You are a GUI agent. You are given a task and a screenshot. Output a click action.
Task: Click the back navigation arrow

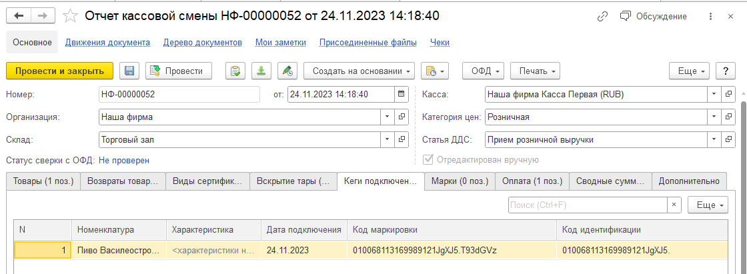pyautogui.click(x=19, y=15)
